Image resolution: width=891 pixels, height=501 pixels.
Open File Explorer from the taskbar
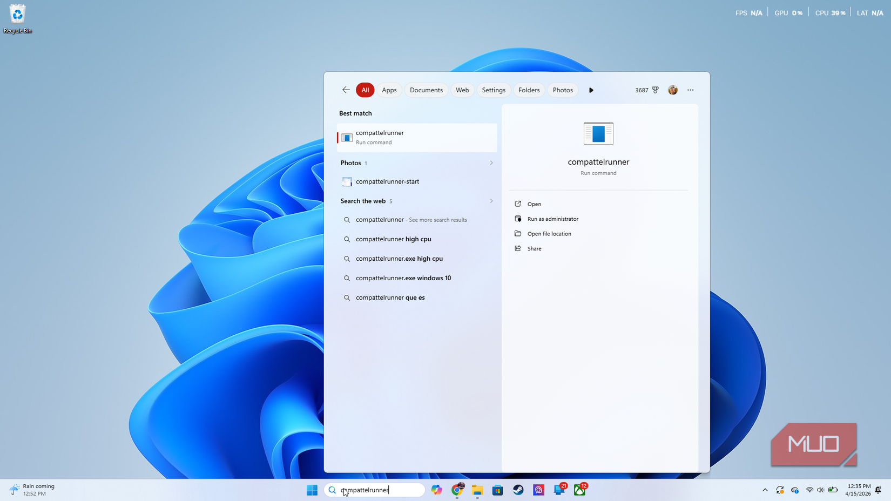pyautogui.click(x=477, y=490)
